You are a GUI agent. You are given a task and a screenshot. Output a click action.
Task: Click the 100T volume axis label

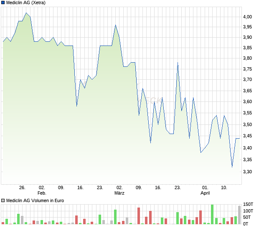point(248,211)
